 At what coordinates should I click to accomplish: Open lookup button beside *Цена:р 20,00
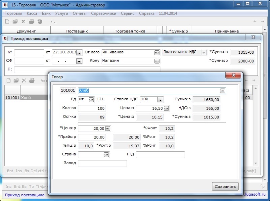coord(108,128)
